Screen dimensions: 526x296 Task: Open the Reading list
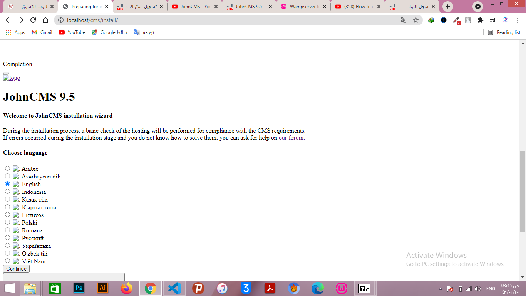click(504, 32)
